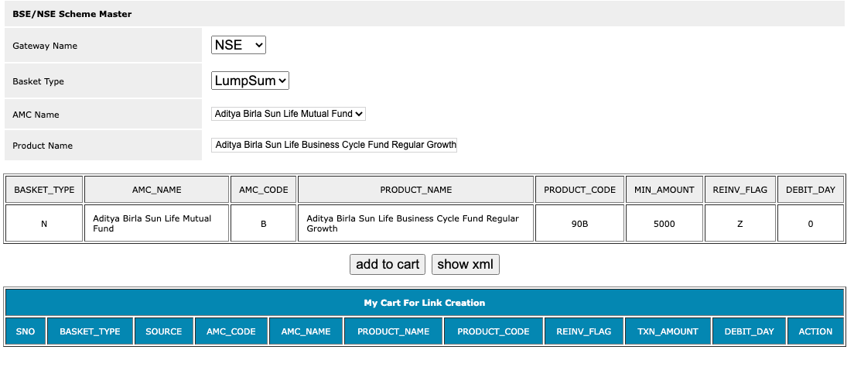Open the Basket Type LumpSum dropdown
854x374 pixels.
pos(250,81)
